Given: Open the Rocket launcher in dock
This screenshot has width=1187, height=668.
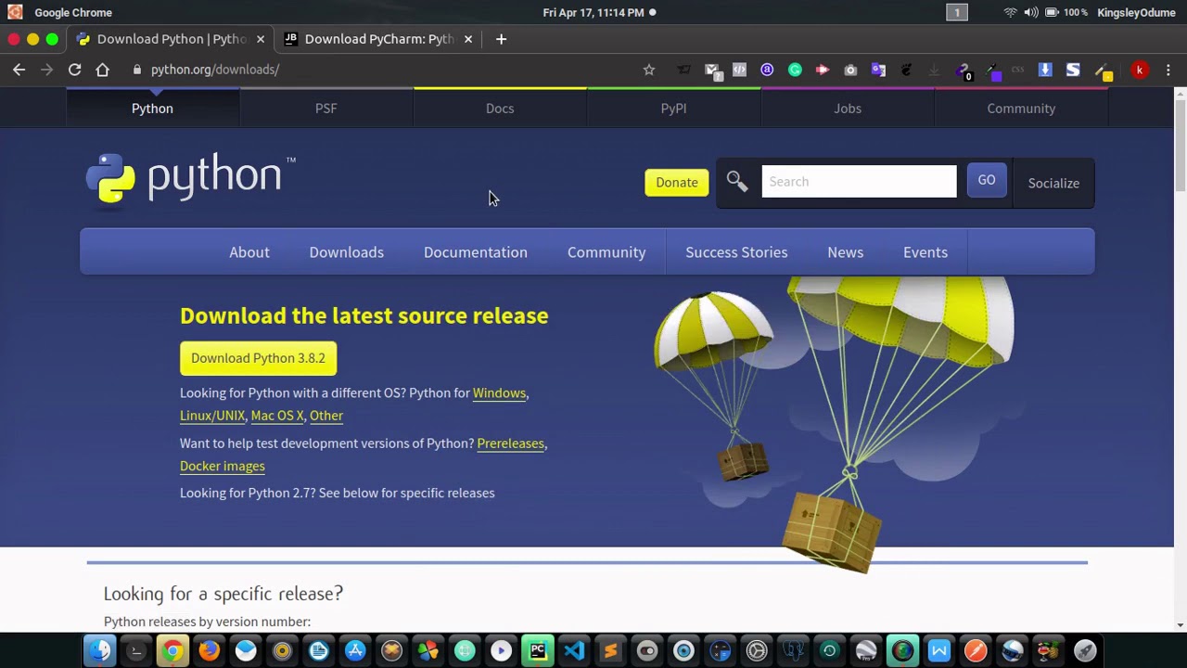Looking at the screenshot, I should point(1085,650).
